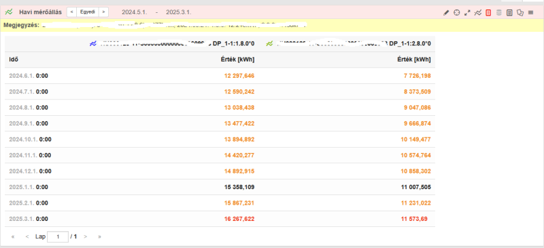This screenshot has width=544, height=248.
Task: Select row 2024.8.1. 0:00
Action: click(x=220, y=108)
